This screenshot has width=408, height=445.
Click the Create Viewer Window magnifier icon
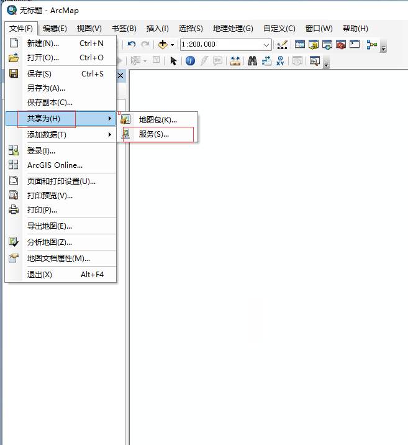pos(315,61)
